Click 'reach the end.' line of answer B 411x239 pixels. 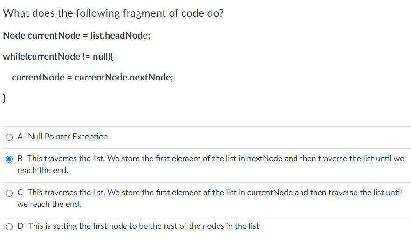click(43, 170)
